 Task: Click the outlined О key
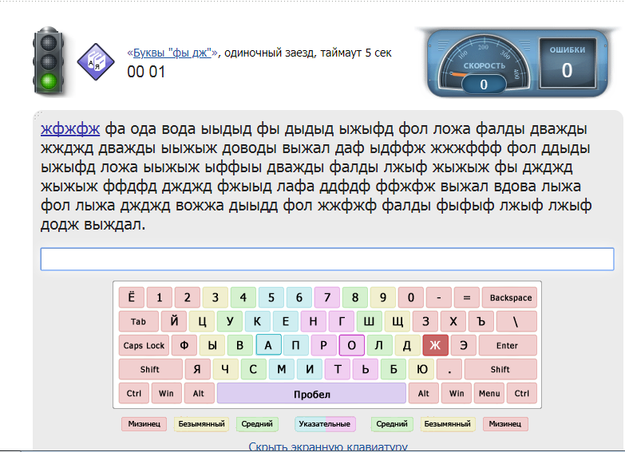(x=351, y=345)
